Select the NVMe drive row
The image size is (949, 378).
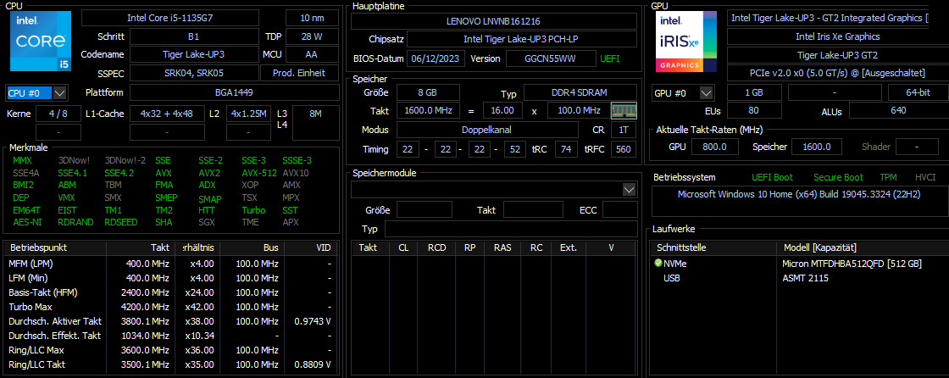pyautogui.click(x=800, y=264)
